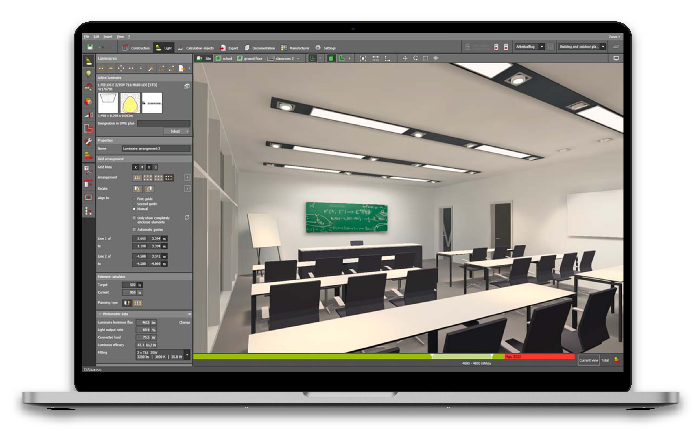Expand the Fitting 2 x T16 35W dropdown
This screenshot has height=431, width=695.
(187, 355)
